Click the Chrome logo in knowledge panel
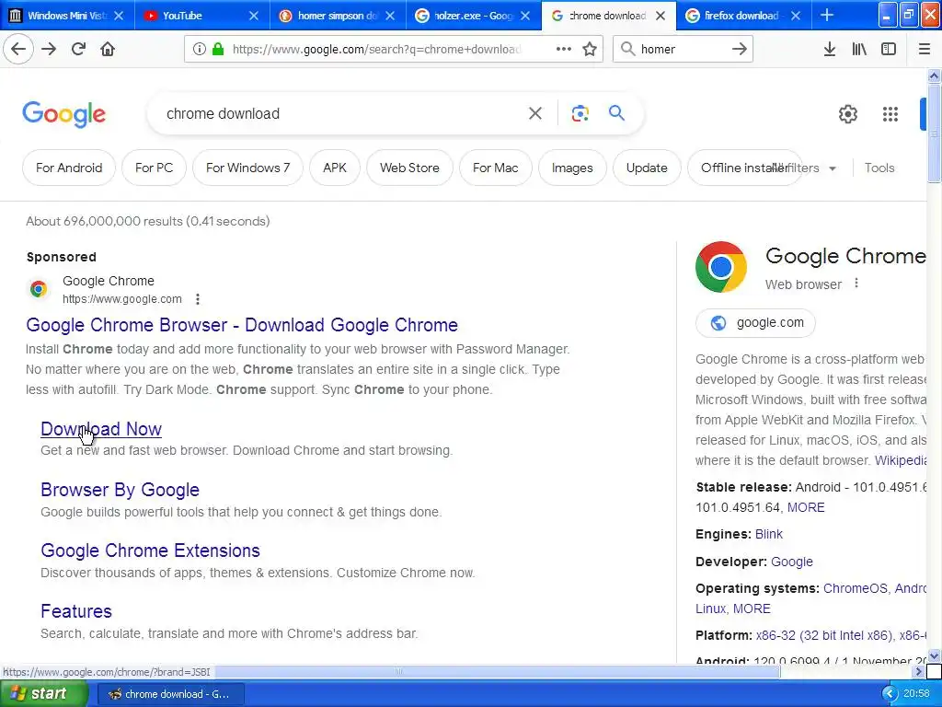 pos(721,267)
